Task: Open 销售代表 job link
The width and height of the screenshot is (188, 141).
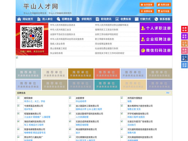Action: click(x=132, y=133)
